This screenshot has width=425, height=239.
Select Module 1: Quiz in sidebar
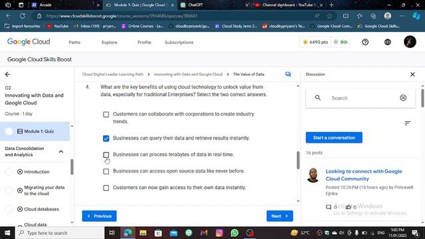[35, 131]
